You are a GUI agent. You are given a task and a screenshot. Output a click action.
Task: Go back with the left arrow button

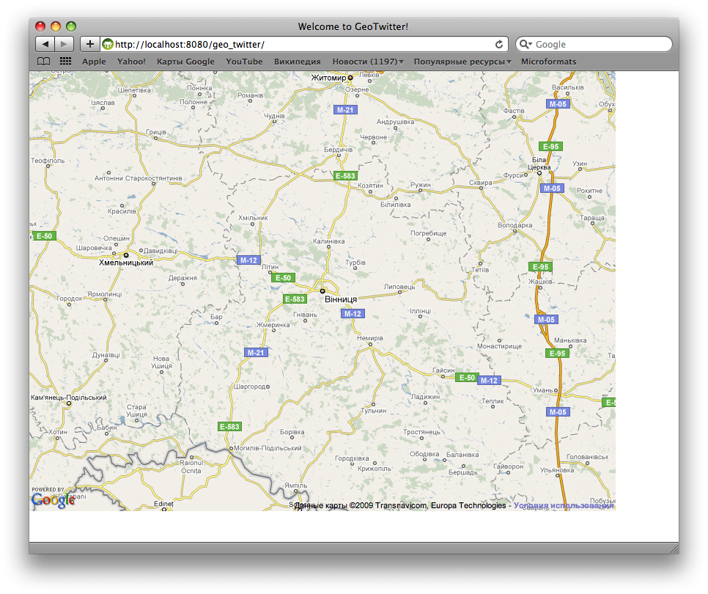pyautogui.click(x=45, y=44)
